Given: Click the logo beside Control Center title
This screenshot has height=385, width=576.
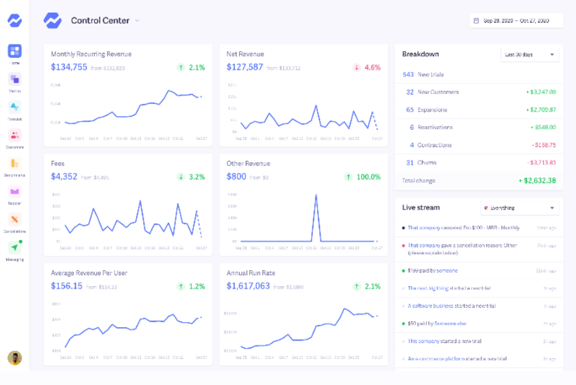Looking at the screenshot, I should (x=53, y=21).
